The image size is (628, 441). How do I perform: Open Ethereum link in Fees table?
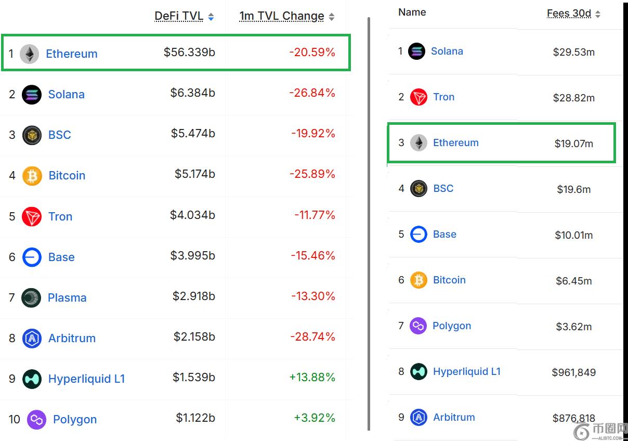tap(456, 142)
